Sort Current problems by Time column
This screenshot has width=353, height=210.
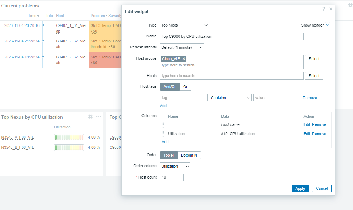tap(34, 16)
